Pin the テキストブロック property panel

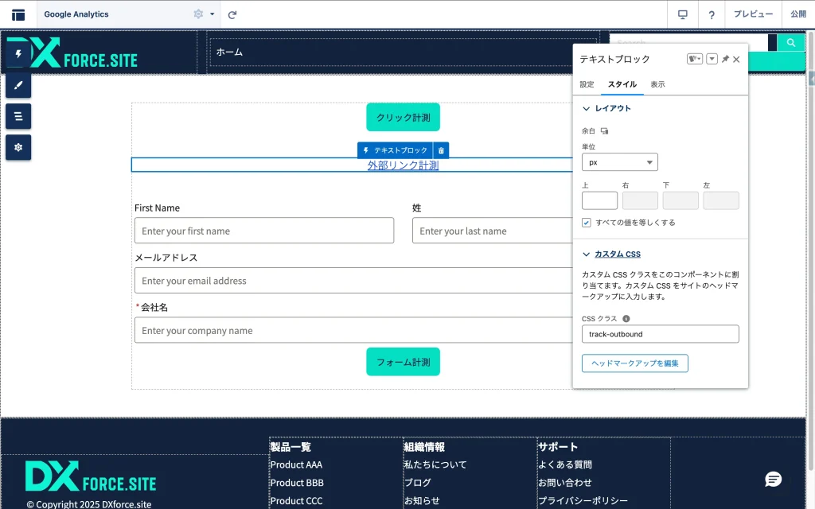click(x=725, y=60)
